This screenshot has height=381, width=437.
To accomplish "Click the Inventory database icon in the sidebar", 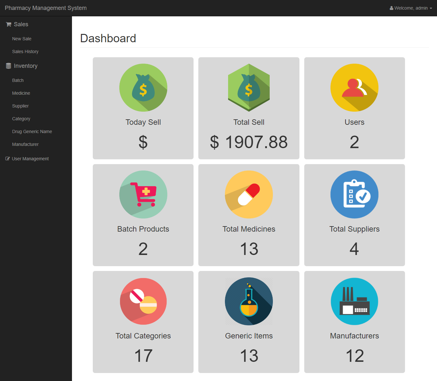I will click(x=8, y=66).
